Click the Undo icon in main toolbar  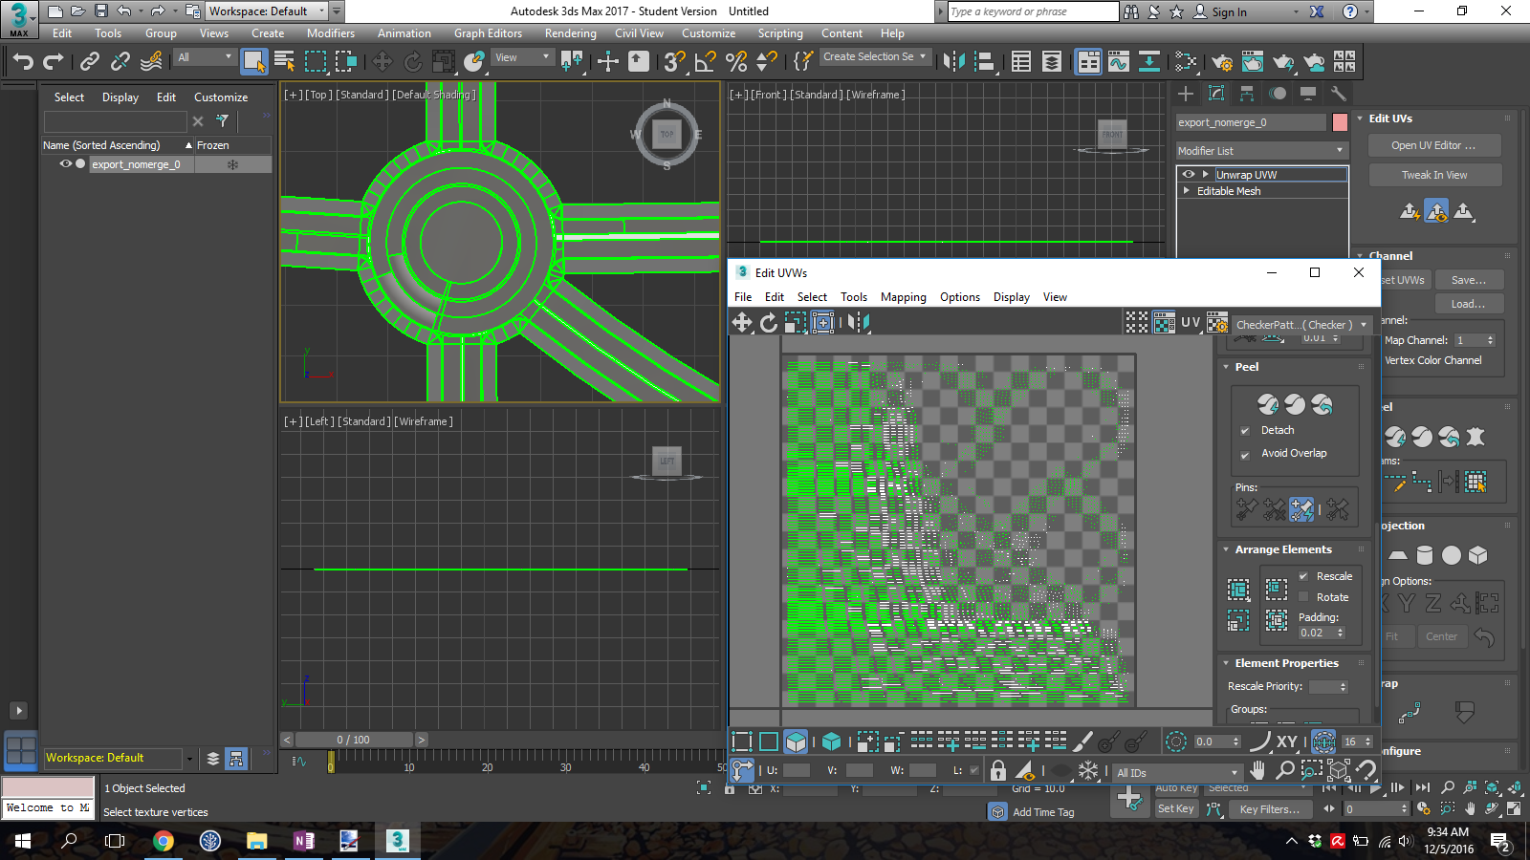(x=23, y=62)
